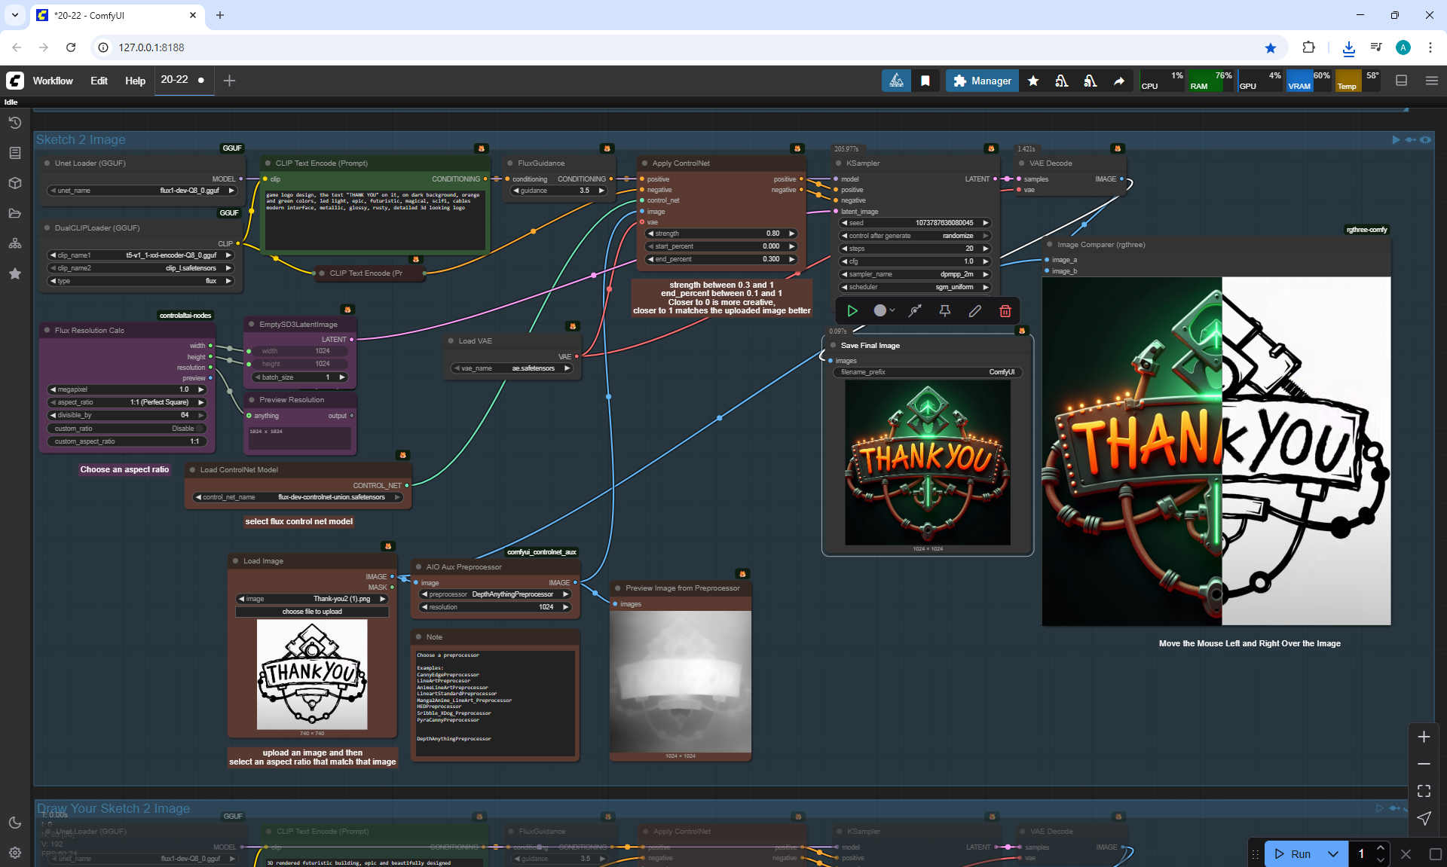Click the red trash delete icon
This screenshot has width=1447, height=867.
pos(1005,311)
